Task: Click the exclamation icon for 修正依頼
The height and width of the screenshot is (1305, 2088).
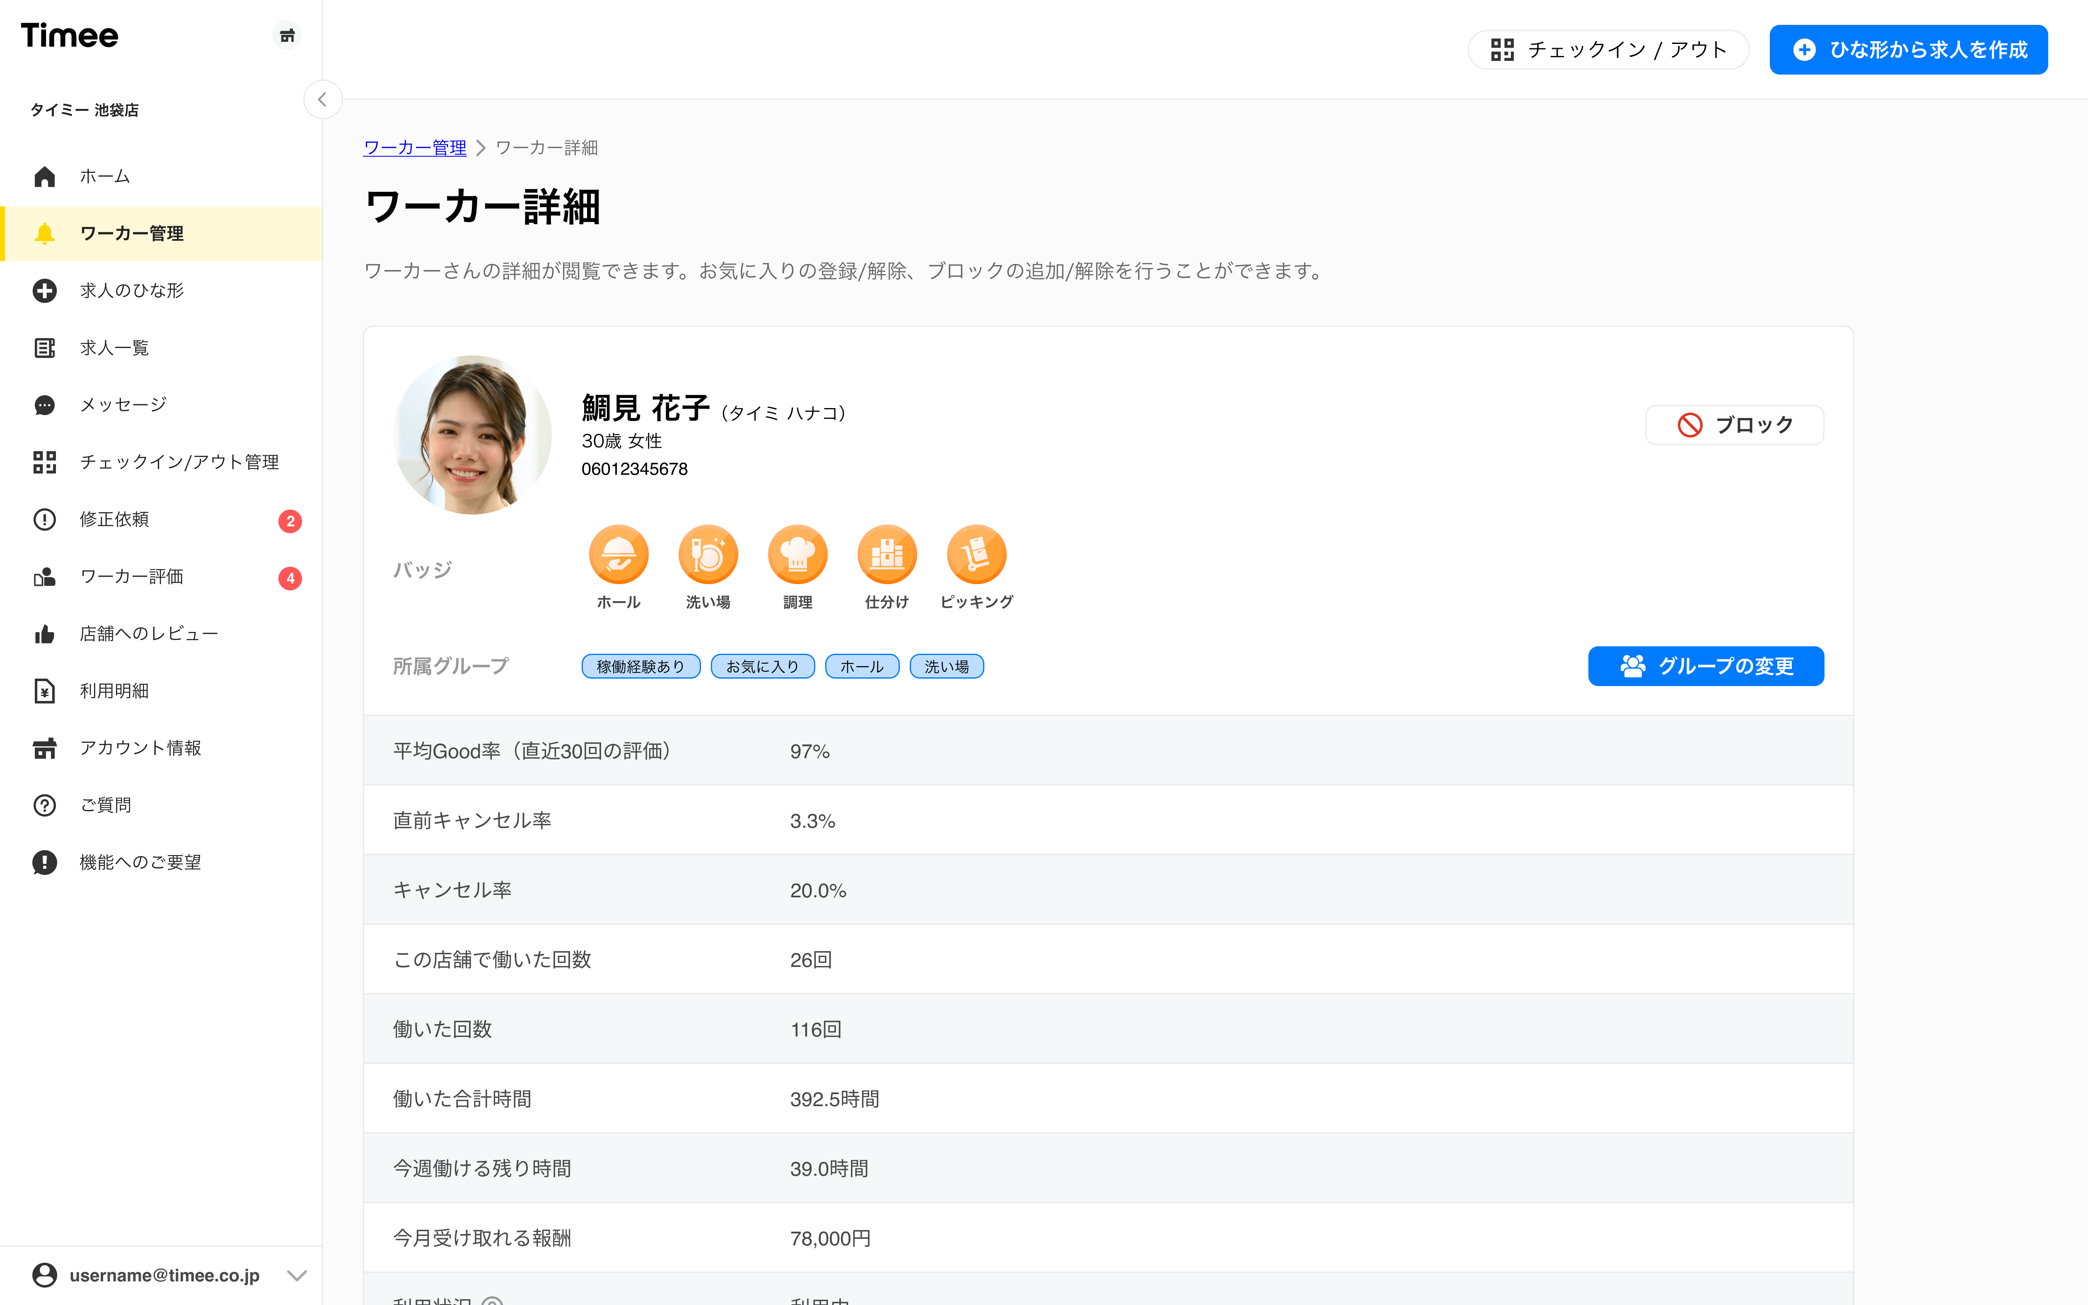Action: [45, 520]
